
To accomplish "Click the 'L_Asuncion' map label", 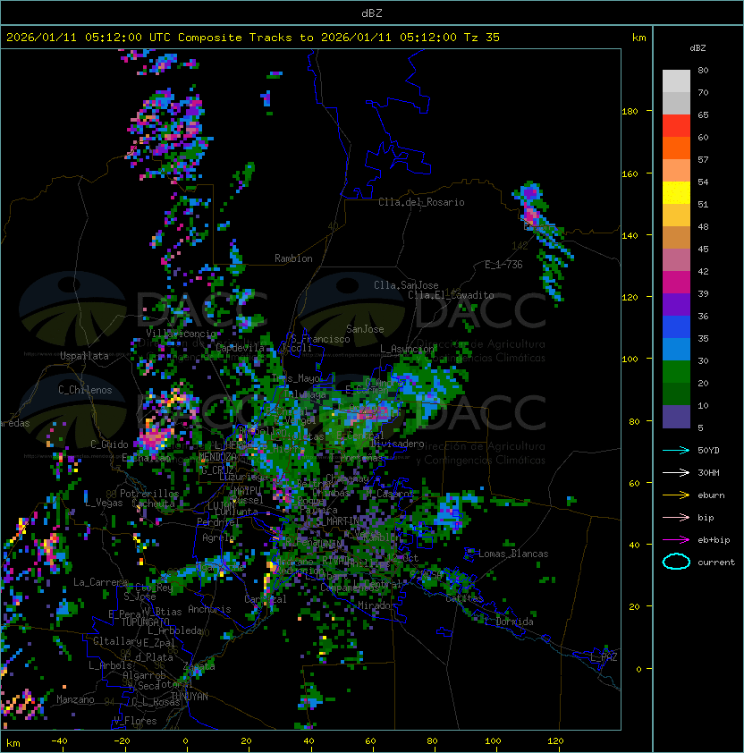I will [407, 349].
